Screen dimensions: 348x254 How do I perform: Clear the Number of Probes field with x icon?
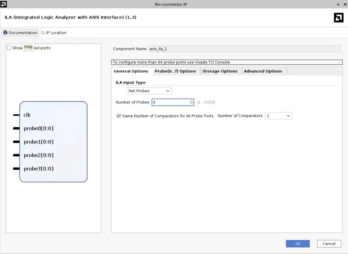(x=191, y=103)
